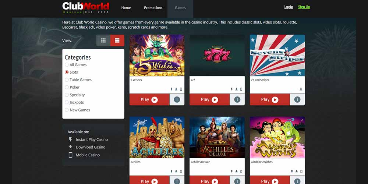Click instant play bolt icon on 5 Wishes
The height and width of the screenshot is (184, 368).
click(x=171, y=89)
